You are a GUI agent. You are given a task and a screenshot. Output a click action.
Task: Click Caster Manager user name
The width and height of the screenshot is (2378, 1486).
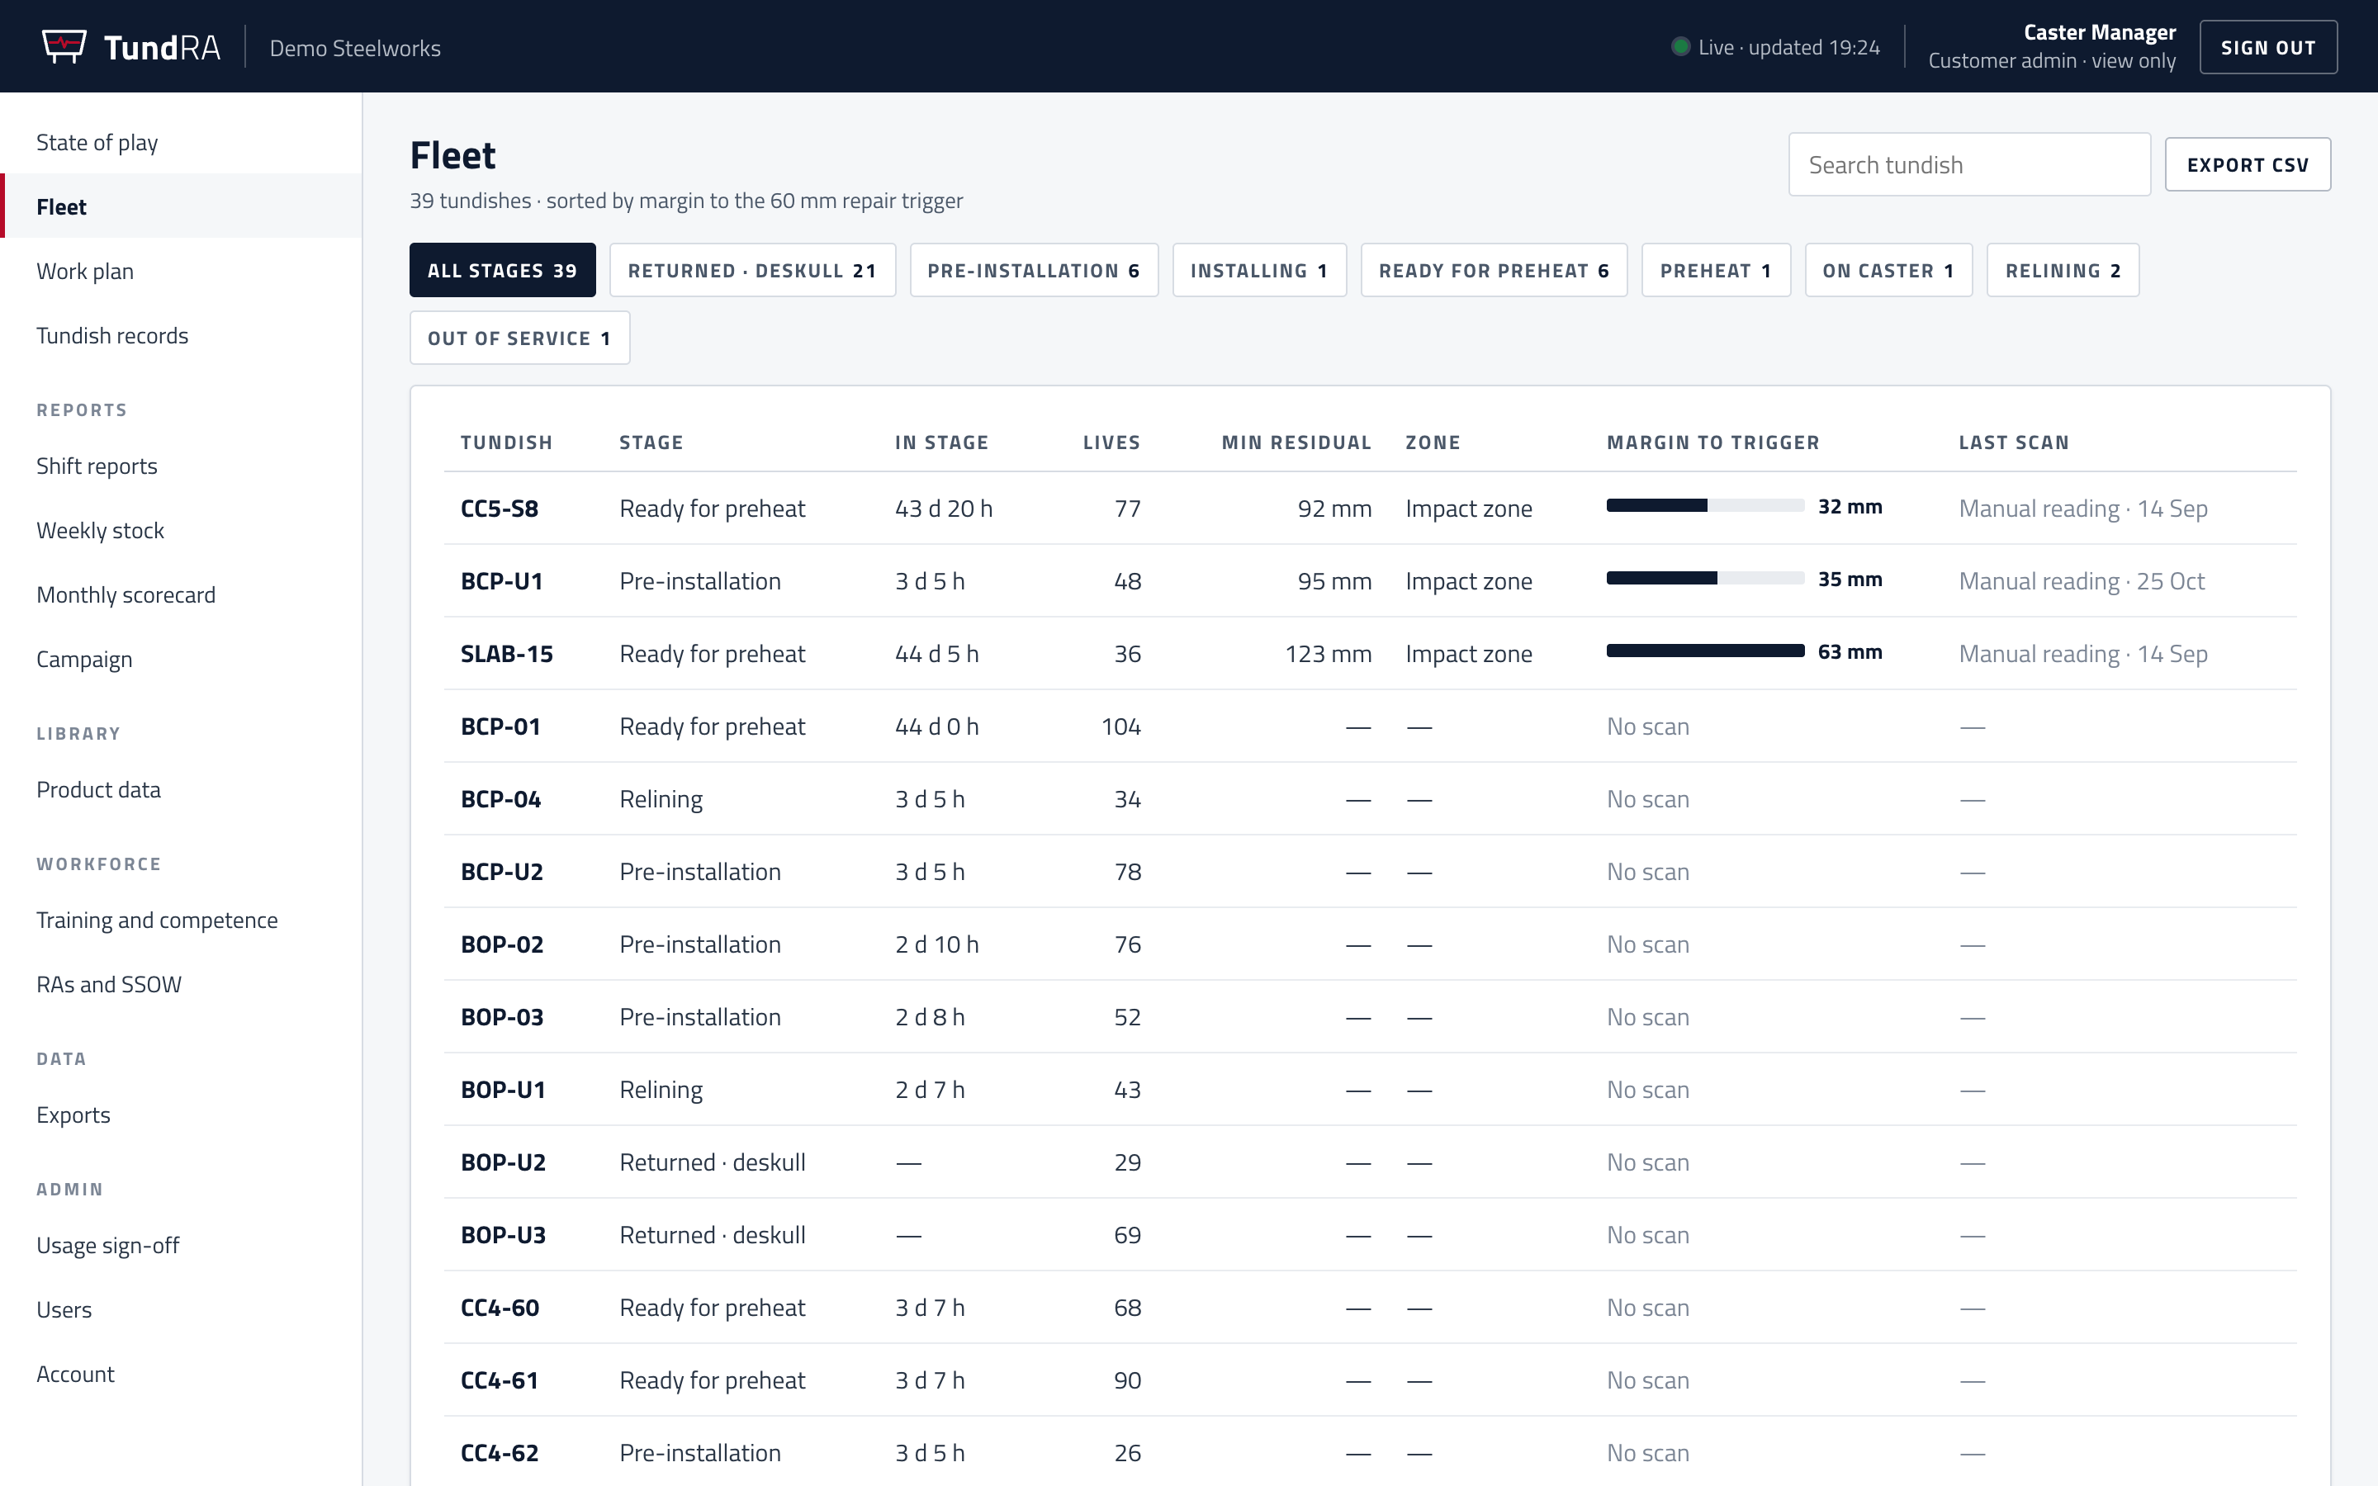point(2099,32)
